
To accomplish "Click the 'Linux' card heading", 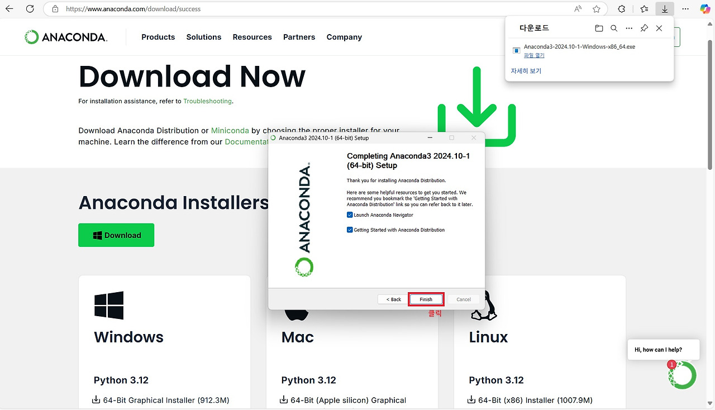I will point(489,337).
